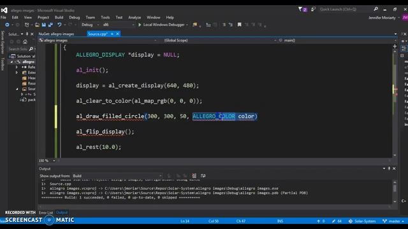Click the split editor icon above scrollbar

[x=395, y=46]
